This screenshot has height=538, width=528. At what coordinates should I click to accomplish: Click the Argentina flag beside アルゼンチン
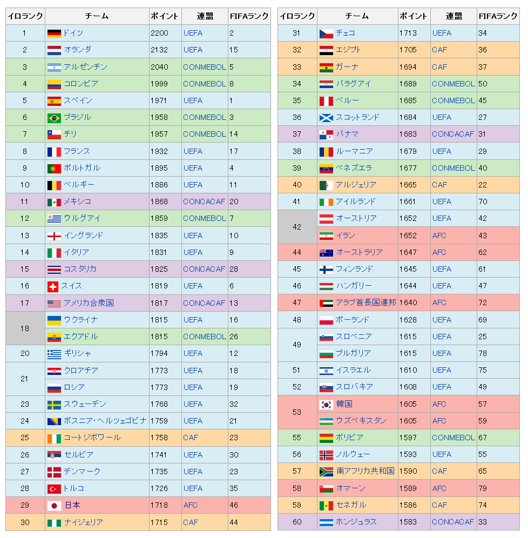click(54, 67)
